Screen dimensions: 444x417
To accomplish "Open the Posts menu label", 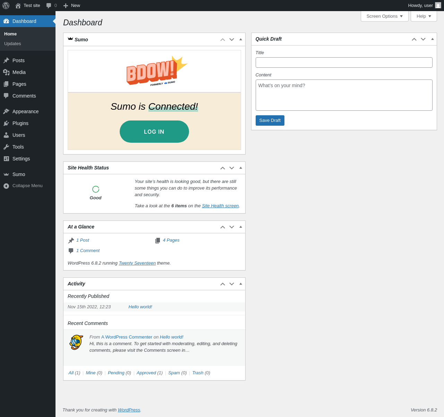I will (x=18, y=60).
